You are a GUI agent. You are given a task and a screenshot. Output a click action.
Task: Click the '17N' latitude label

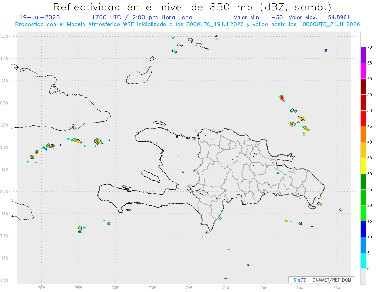click(5, 258)
